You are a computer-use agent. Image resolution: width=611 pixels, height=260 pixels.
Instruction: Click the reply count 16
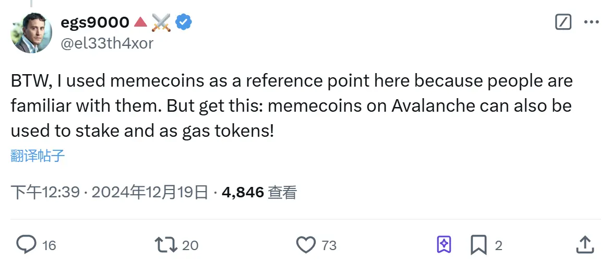point(49,245)
